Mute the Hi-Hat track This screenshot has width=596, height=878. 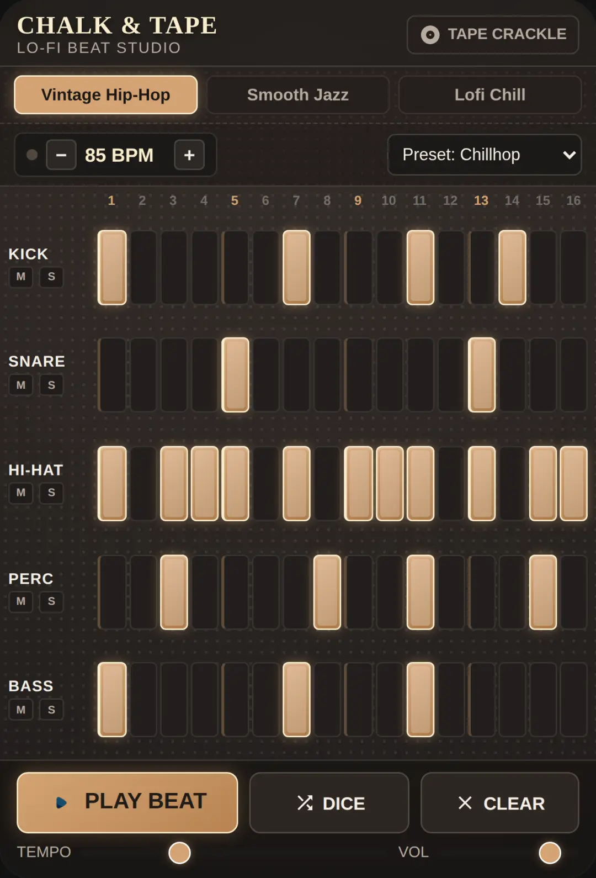click(21, 493)
